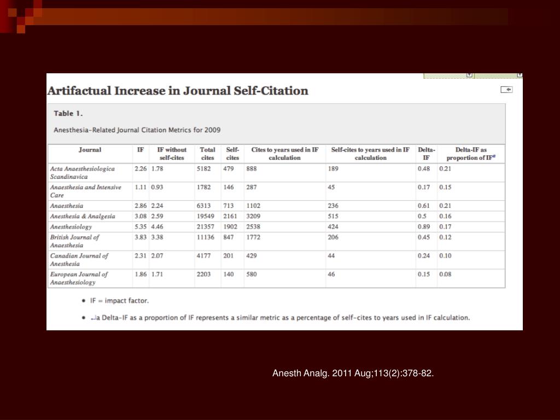Click cites value 3209 in IF calculation column
The width and height of the screenshot is (560, 420).
[x=253, y=217]
